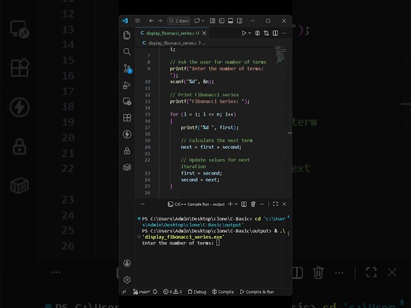Open the Remote Explorer view
411x308 pixels.
[x=127, y=101]
